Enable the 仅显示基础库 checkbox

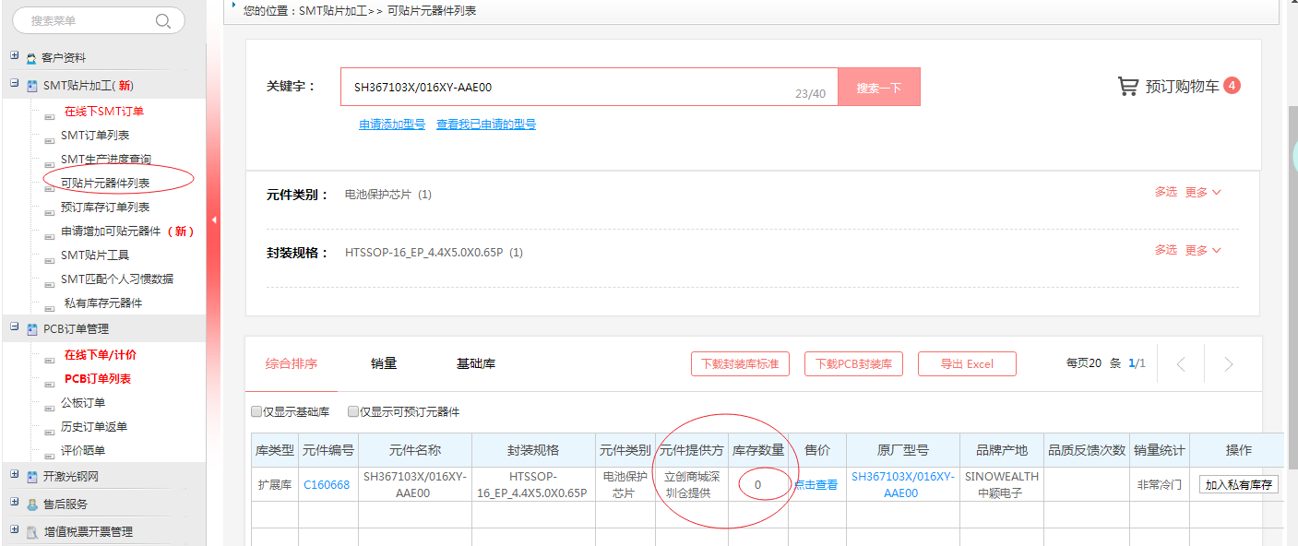(256, 411)
